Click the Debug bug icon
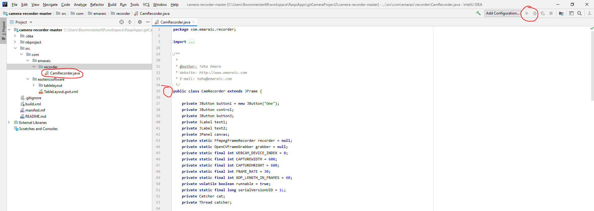The width and height of the screenshot is (594, 211). 535,13
